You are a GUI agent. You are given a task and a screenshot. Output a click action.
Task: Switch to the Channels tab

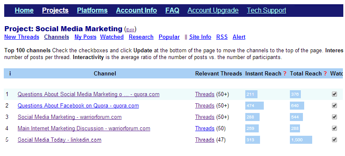coord(56,37)
